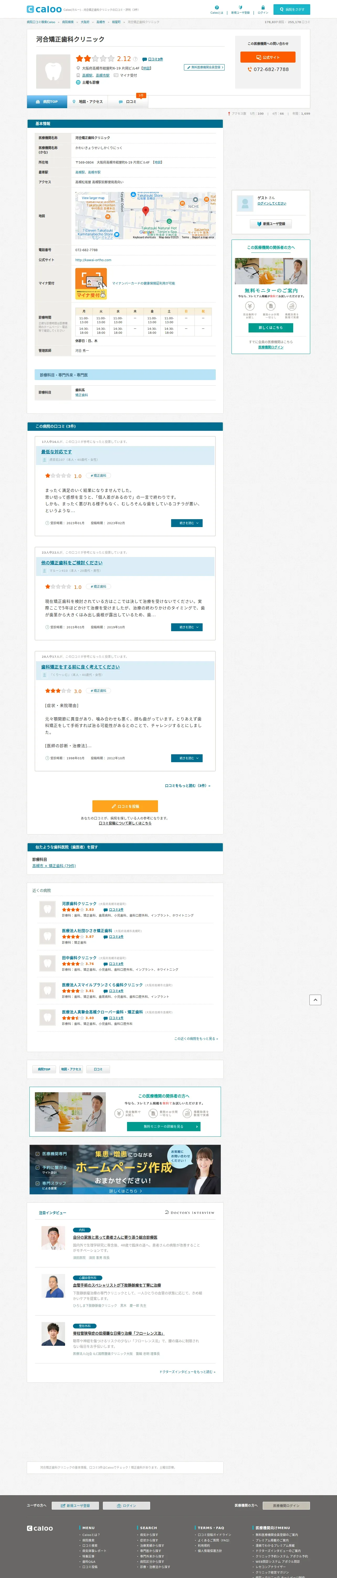337x1578 pixels.
Task: Click ドクターズインタビューをもっと読む link
Action: click(187, 1372)
